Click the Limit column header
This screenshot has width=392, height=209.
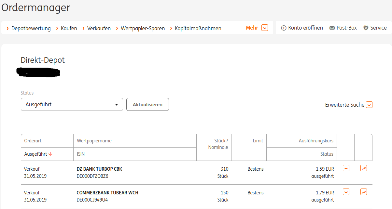[258, 141]
